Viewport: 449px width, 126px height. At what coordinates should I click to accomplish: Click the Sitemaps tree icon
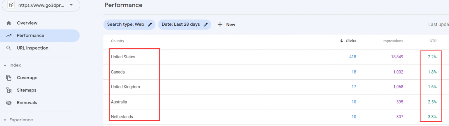point(9,90)
